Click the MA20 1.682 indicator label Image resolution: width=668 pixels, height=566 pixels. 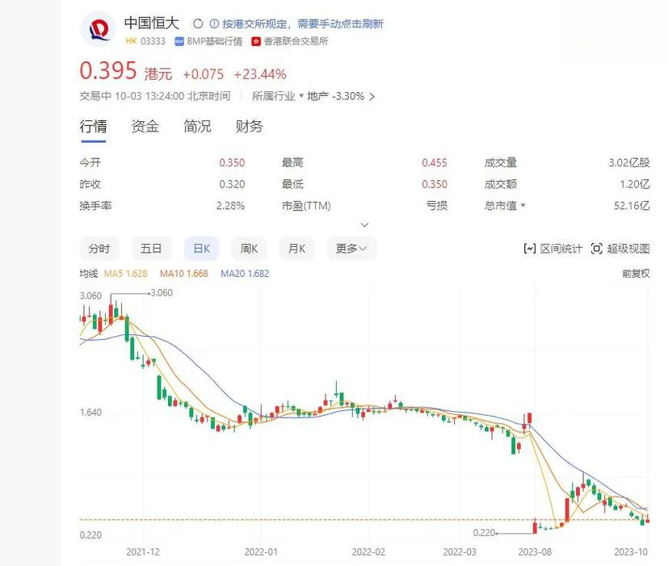[245, 274]
